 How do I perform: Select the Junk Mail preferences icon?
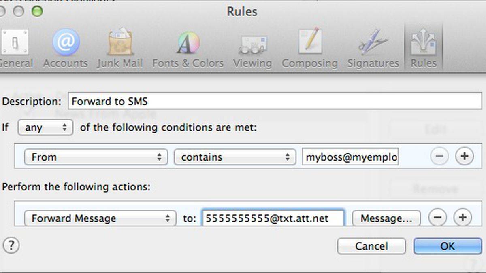120,48
